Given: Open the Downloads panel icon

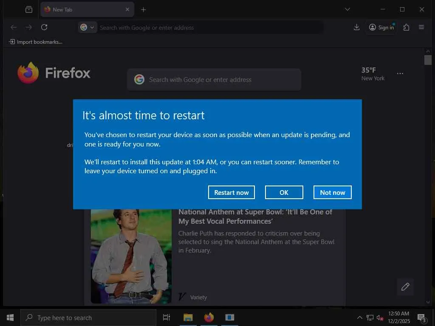Looking at the screenshot, I should click(357, 27).
